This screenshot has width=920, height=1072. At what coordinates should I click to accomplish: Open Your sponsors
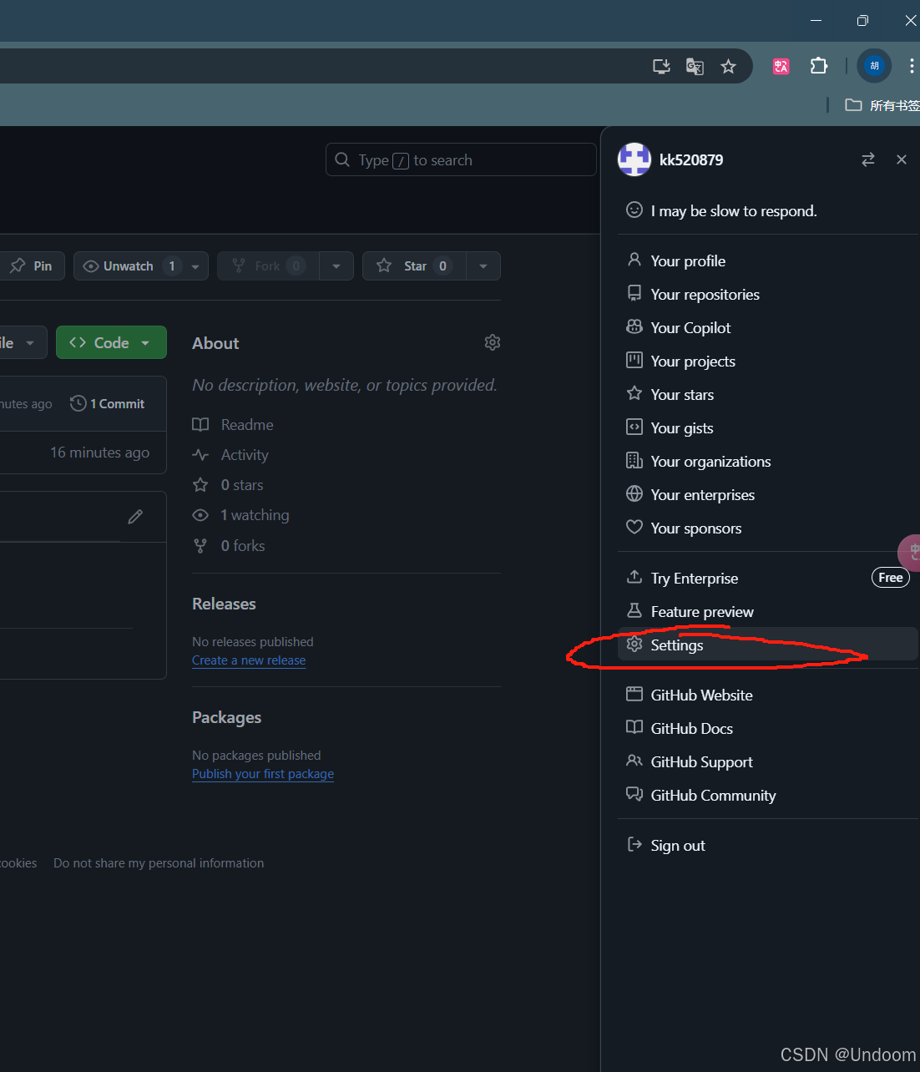767,528
